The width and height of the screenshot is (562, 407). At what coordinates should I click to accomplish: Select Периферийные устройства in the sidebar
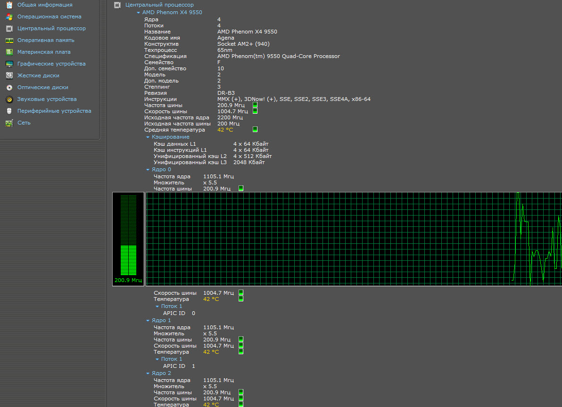click(54, 111)
